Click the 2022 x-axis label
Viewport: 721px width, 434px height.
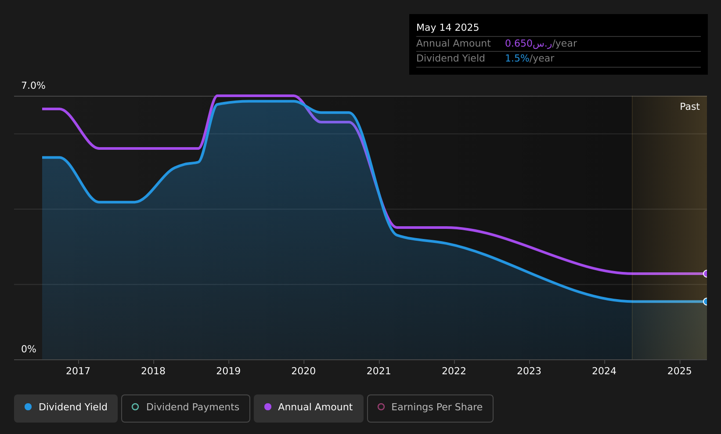(x=454, y=371)
